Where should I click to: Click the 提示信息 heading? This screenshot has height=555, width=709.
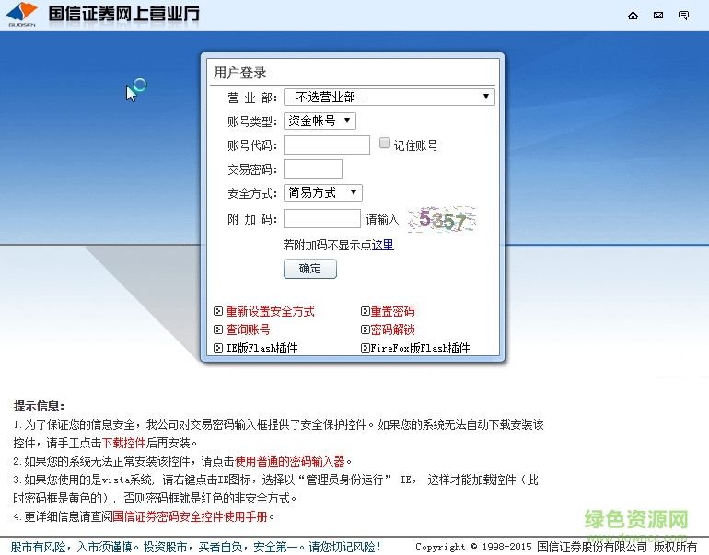point(39,406)
